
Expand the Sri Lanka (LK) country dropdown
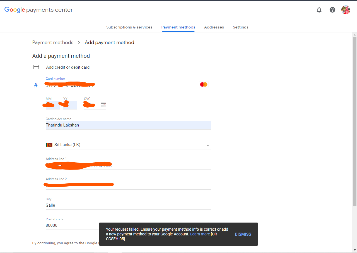click(x=128, y=145)
